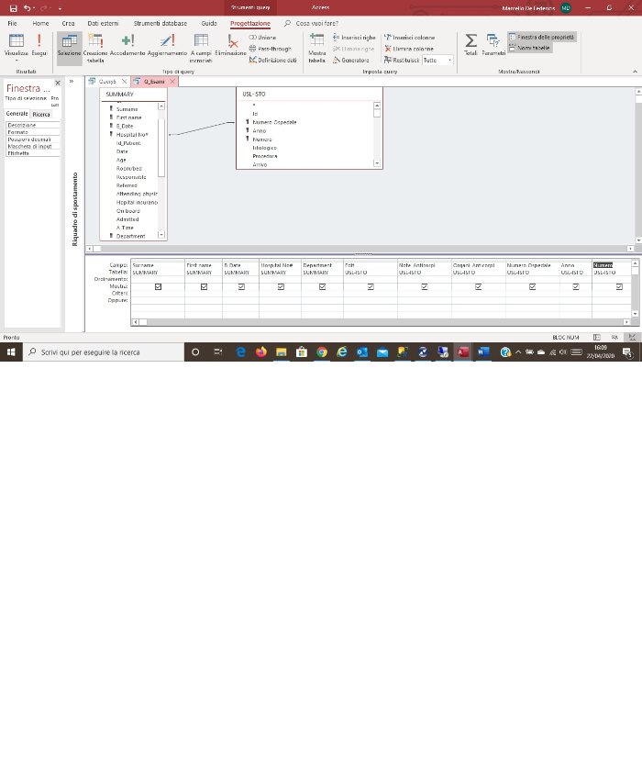This screenshot has width=642, height=759.
Task: Choose the Aggiornamento query type
Action: point(167,45)
